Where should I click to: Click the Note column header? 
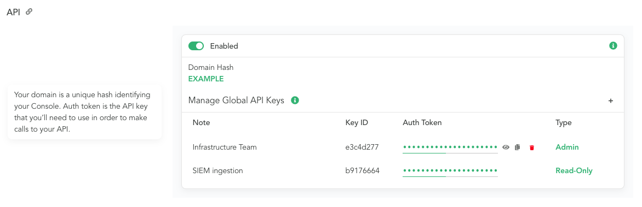click(202, 122)
